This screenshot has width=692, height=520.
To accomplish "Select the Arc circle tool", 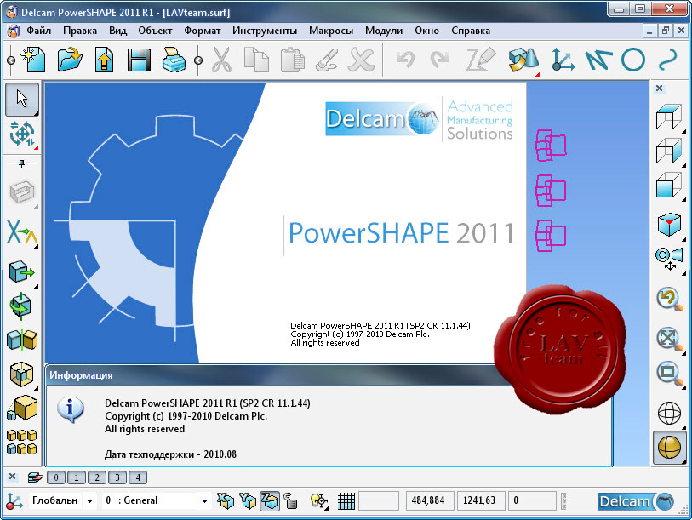I will coord(633,60).
